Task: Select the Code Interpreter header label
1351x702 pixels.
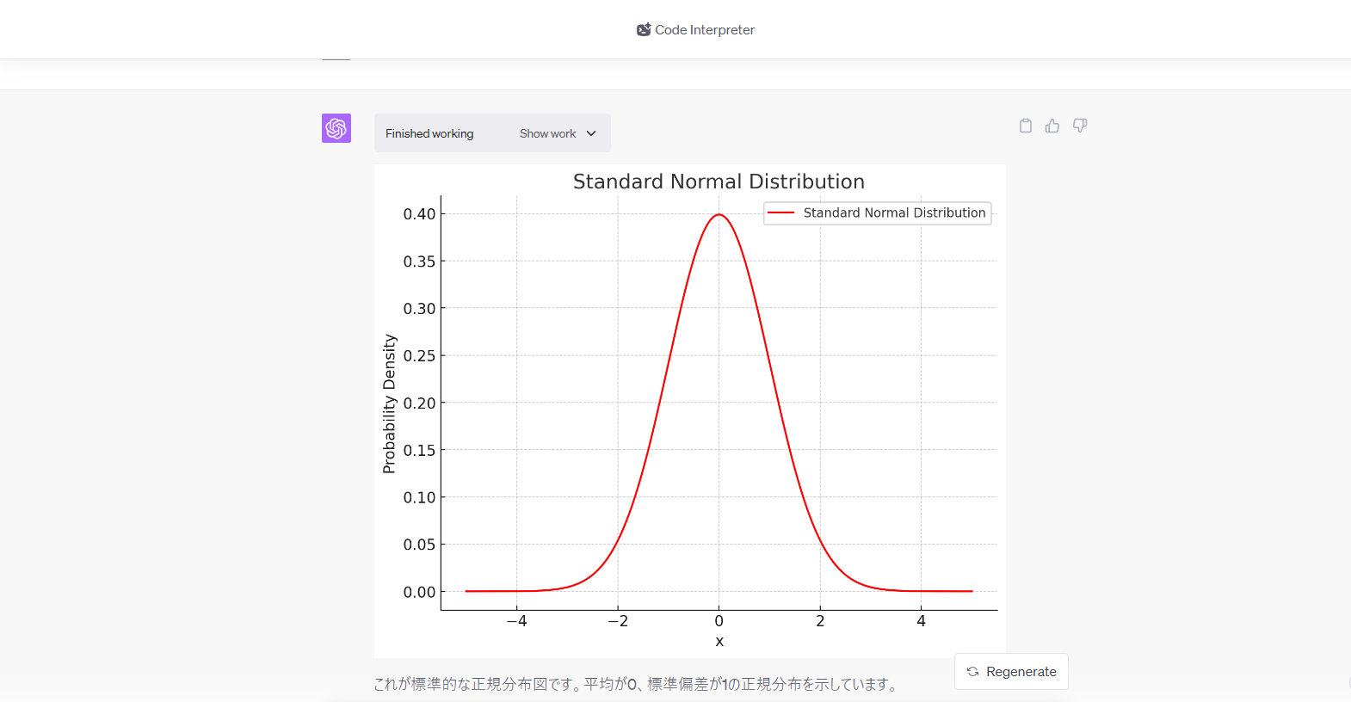Action: 705,29
